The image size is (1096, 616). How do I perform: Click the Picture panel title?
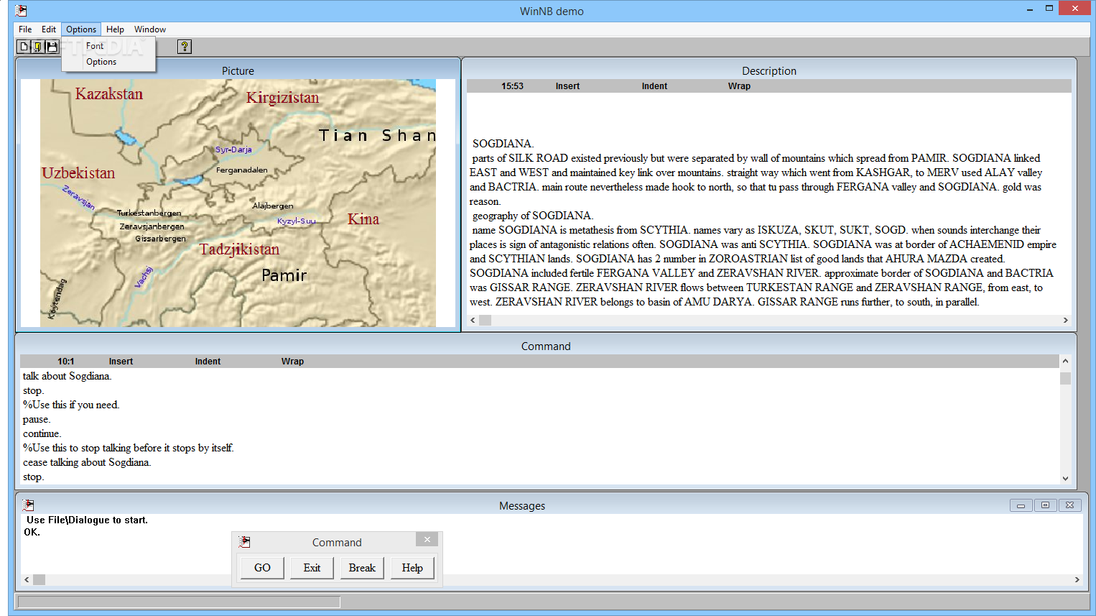(x=238, y=71)
